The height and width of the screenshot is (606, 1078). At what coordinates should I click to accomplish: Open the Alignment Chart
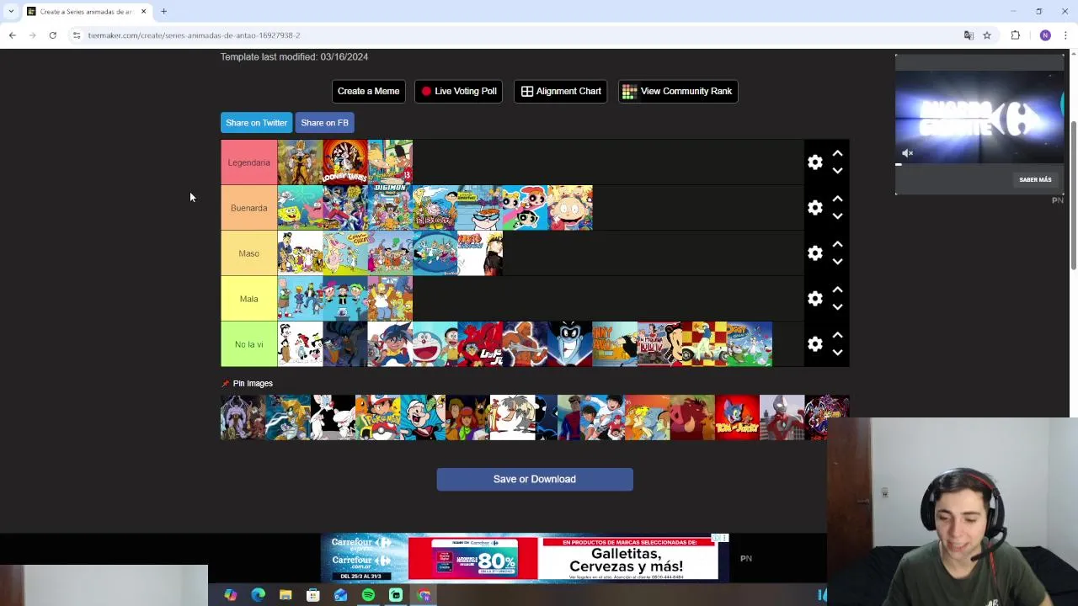pos(561,91)
